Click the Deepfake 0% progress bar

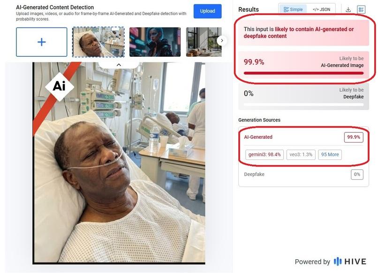[303, 105]
